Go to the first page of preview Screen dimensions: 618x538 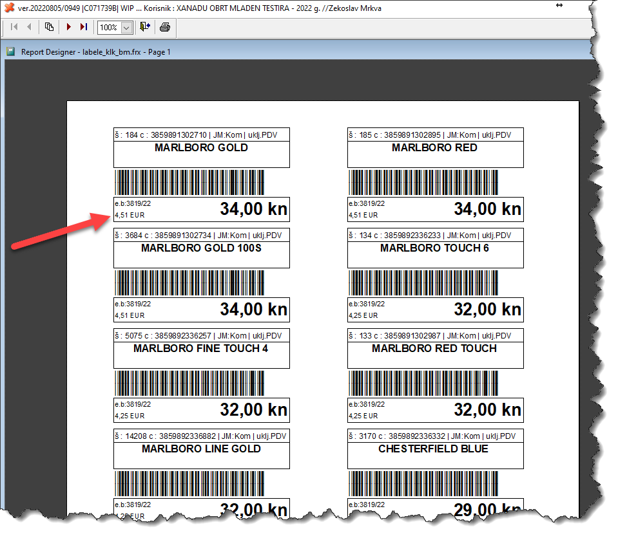[x=14, y=27]
